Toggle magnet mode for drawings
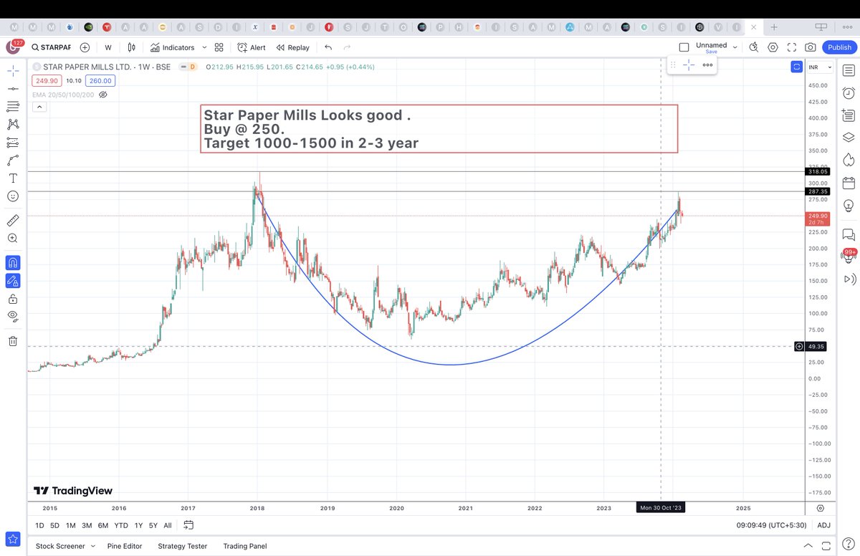Image resolution: width=860 pixels, height=556 pixels. [x=13, y=263]
